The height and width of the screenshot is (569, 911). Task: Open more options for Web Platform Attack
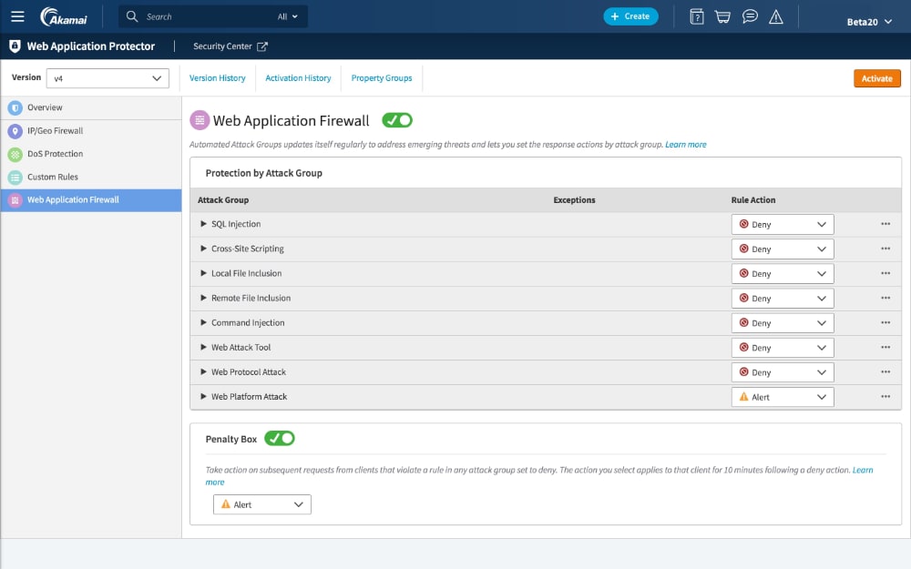click(885, 397)
